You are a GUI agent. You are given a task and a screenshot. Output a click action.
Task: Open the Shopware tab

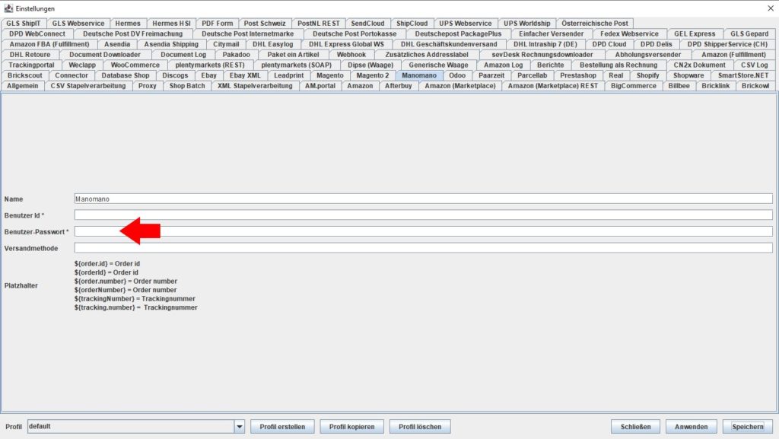coord(688,75)
